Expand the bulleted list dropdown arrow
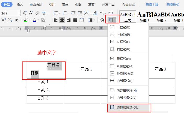This screenshot has width=184, height=113. pyautogui.click(x=59, y=13)
